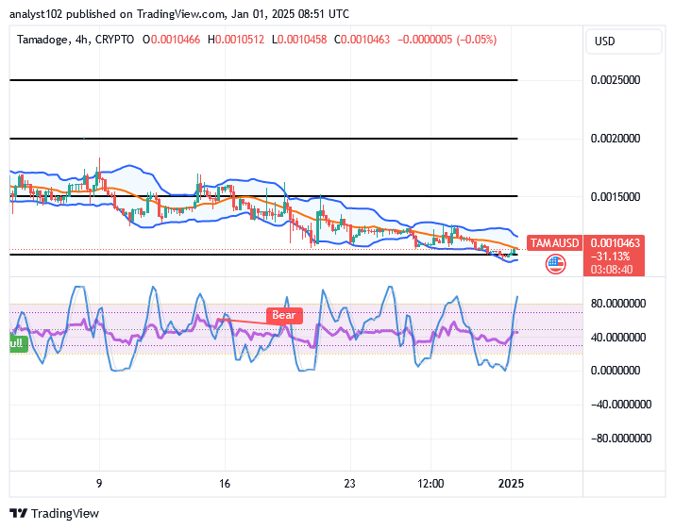Click the US flag session icon
The image size is (675, 530).
click(555, 264)
